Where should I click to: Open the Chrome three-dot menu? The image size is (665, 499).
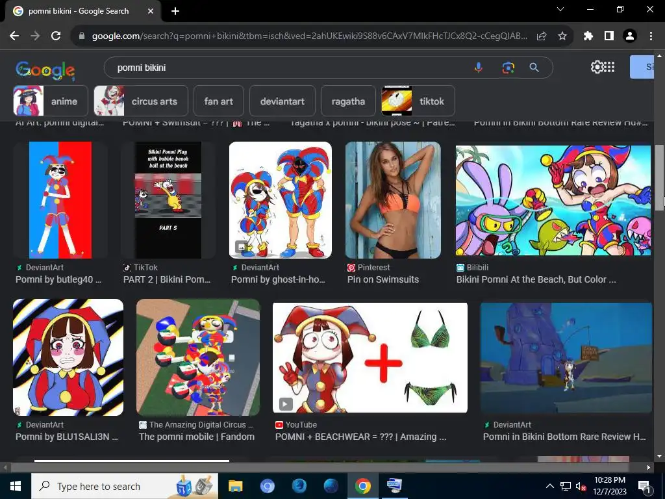pyautogui.click(x=651, y=36)
